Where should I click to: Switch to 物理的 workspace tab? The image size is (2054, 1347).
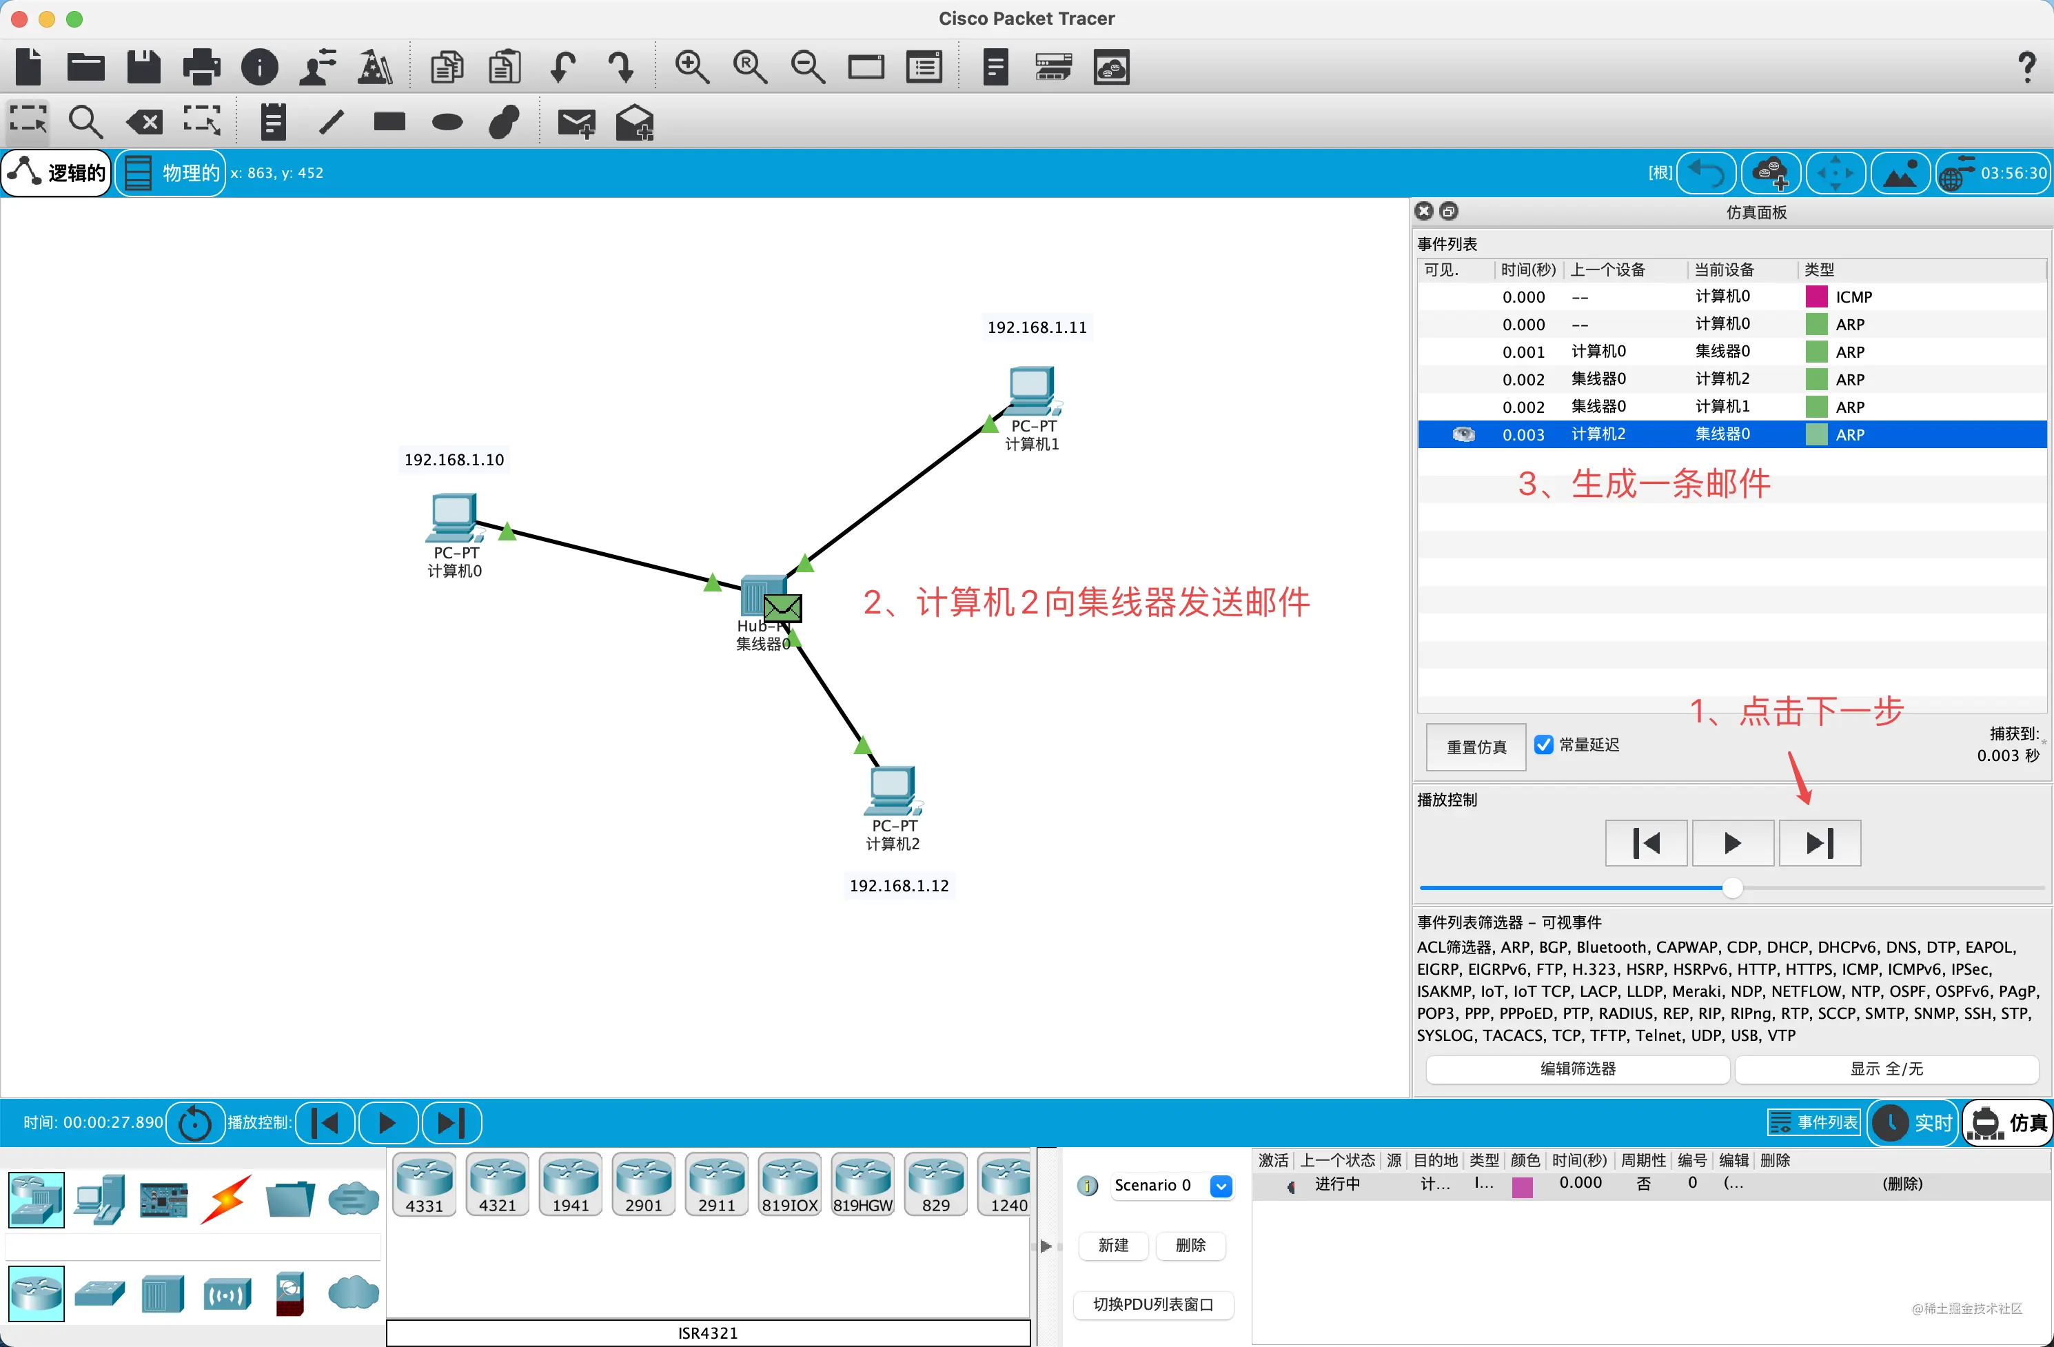171,172
